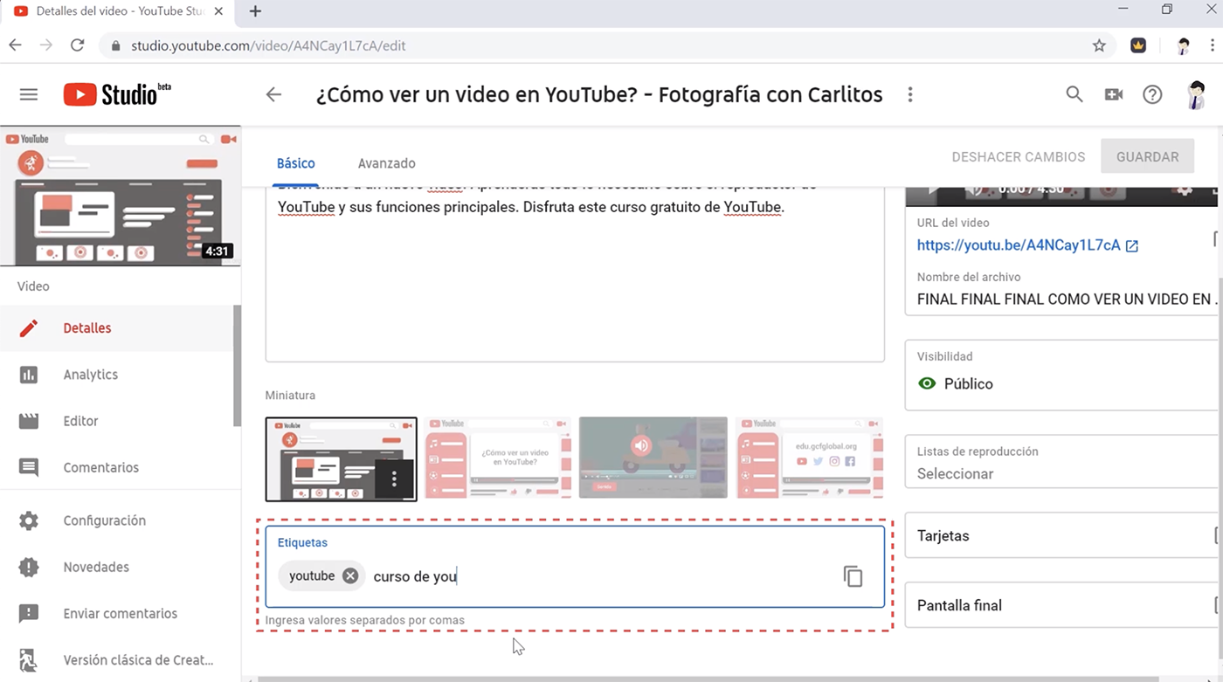Bookmark the page with the star icon
This screenshot has height=682, width=1223.
[x=1099, y=45]
